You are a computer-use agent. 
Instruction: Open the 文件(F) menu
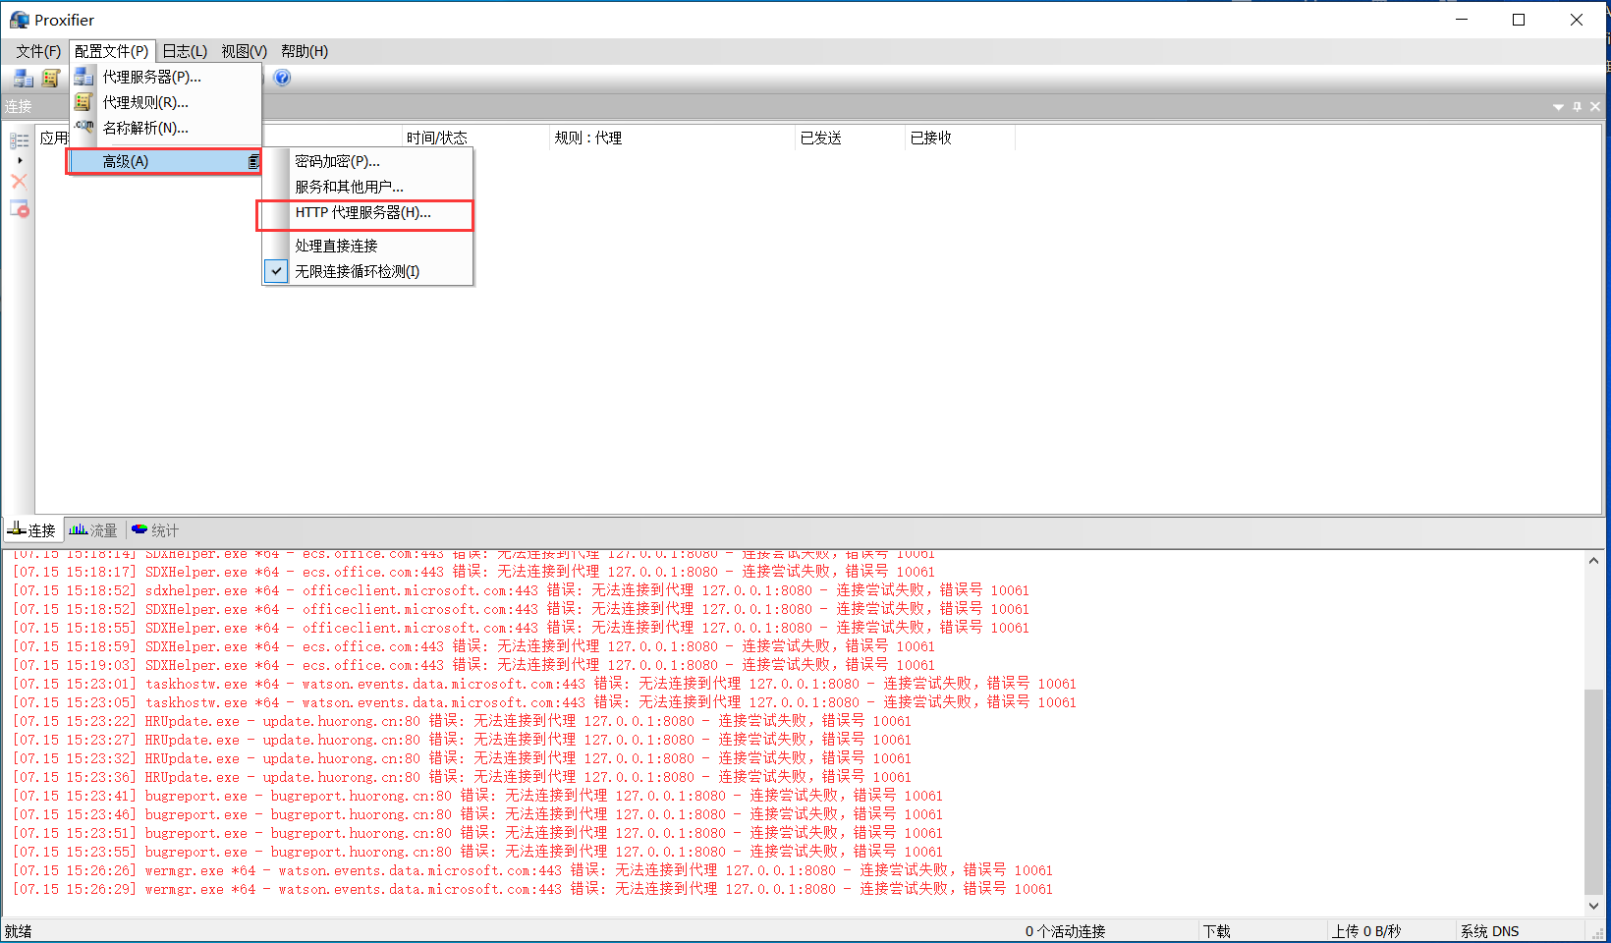[38, 51]
